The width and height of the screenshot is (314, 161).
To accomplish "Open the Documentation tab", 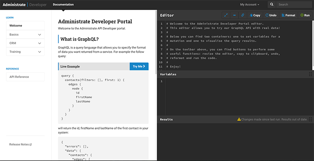I will 63,4.
